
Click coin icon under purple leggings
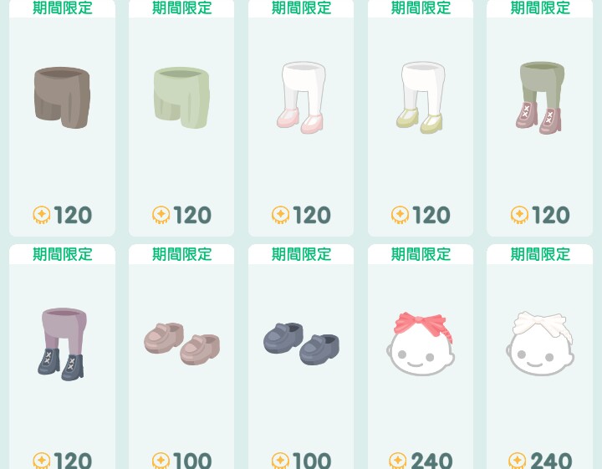pos(42,461)
